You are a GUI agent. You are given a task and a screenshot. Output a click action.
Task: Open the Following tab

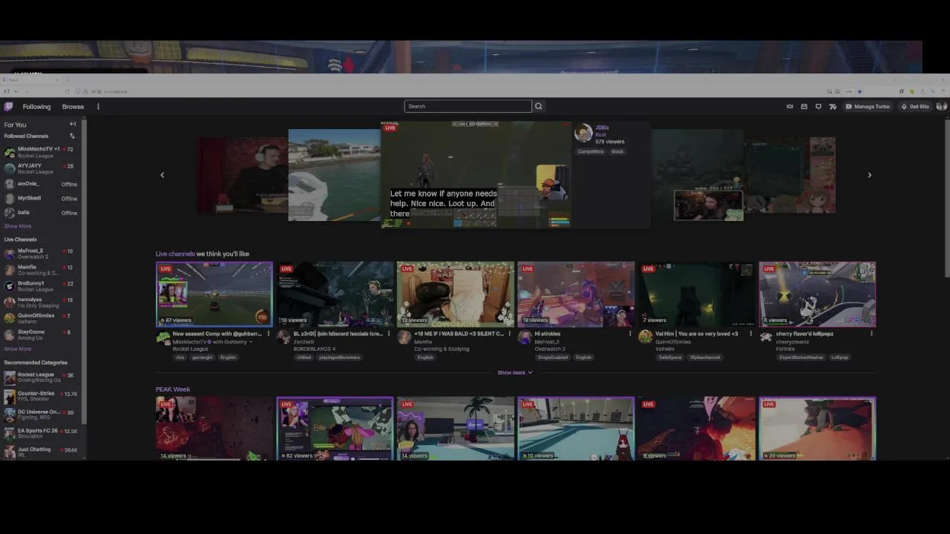pos(36,106)
